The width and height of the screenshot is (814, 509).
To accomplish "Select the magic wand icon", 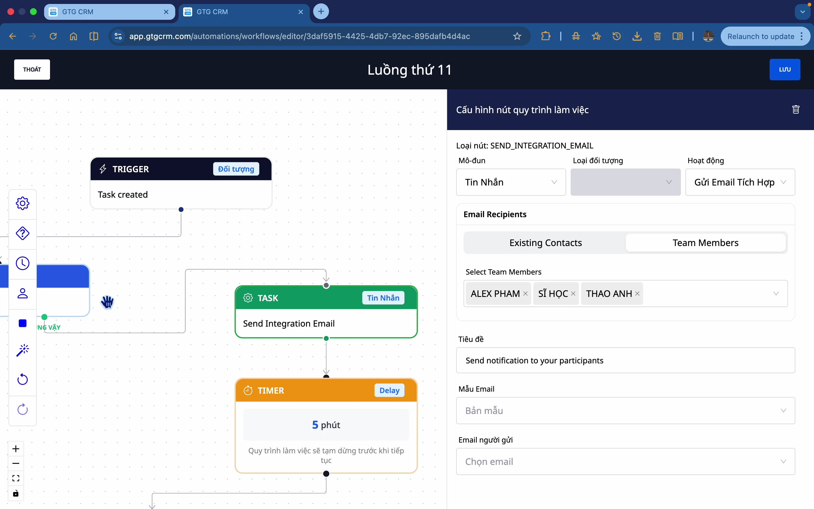I will 23,350.
